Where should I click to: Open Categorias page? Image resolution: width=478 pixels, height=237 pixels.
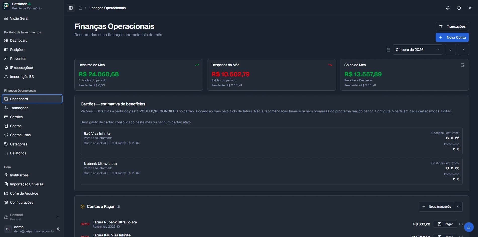point(32,144)
